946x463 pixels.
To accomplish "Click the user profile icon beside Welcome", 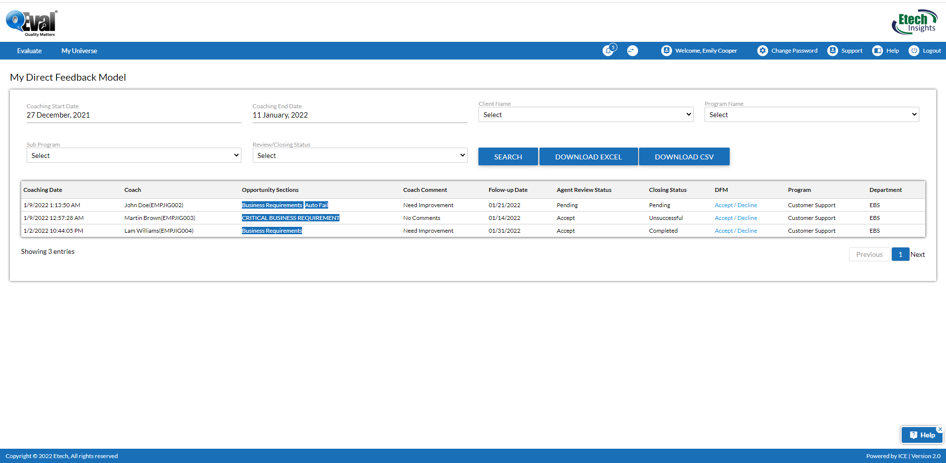I will (x=666, y=51).
